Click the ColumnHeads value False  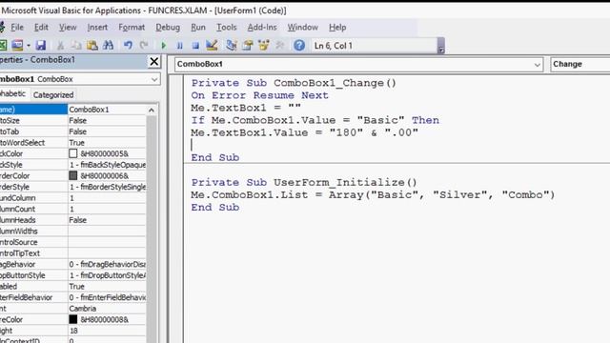coord(107,220)
